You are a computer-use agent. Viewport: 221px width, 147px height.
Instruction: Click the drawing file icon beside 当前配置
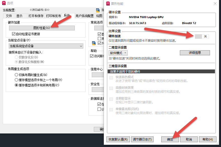(98, 10)
